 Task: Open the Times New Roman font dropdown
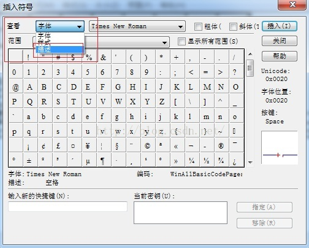[x=137, y=26]
